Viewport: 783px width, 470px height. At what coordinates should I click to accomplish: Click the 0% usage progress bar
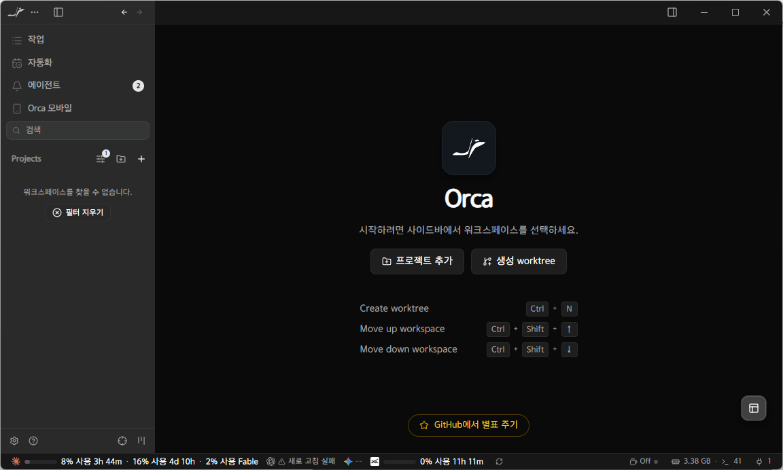400,462
